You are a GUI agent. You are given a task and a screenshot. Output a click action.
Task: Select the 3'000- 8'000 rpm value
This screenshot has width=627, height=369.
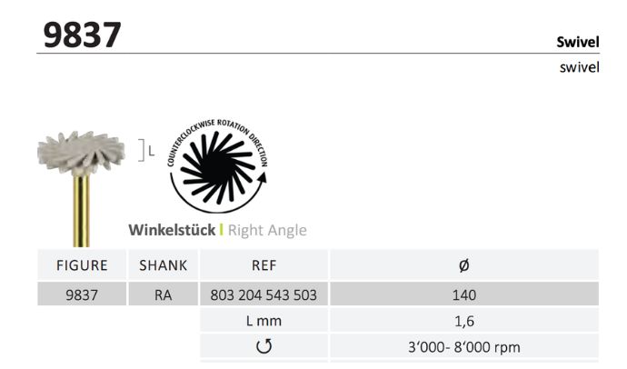463,346
